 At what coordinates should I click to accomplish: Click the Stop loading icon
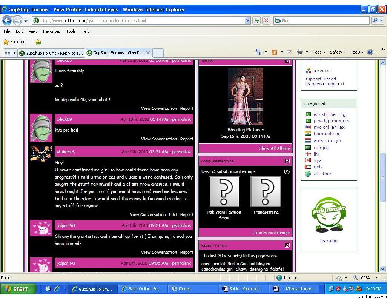[x=266, y=21]
